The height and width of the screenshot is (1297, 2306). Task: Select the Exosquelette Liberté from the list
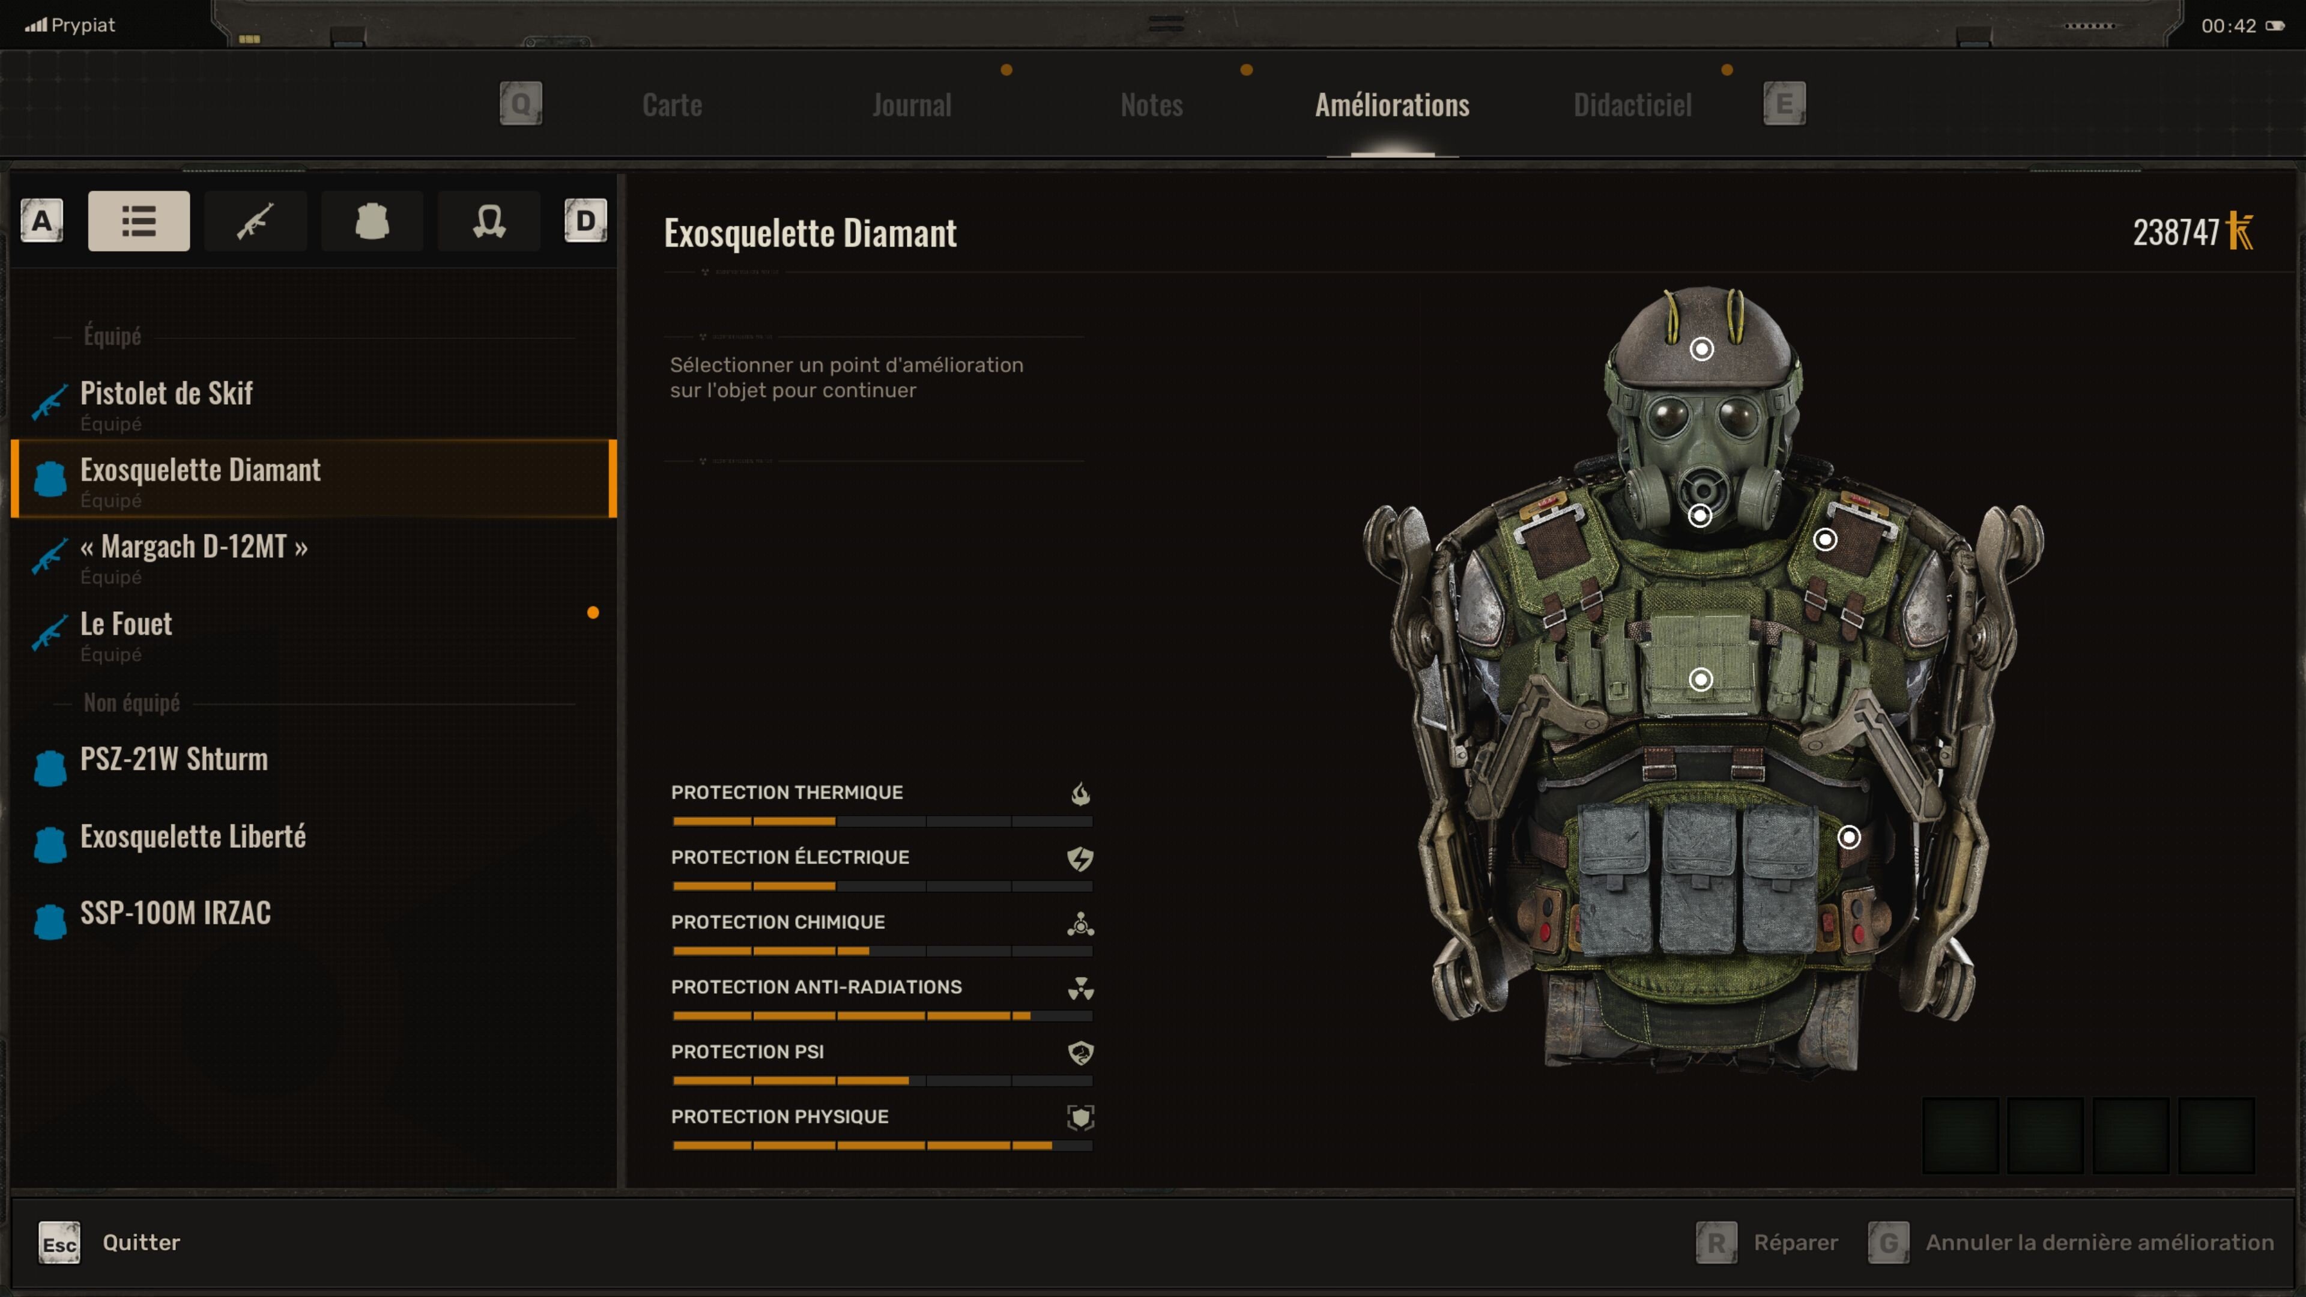click(x=193, y=836)
